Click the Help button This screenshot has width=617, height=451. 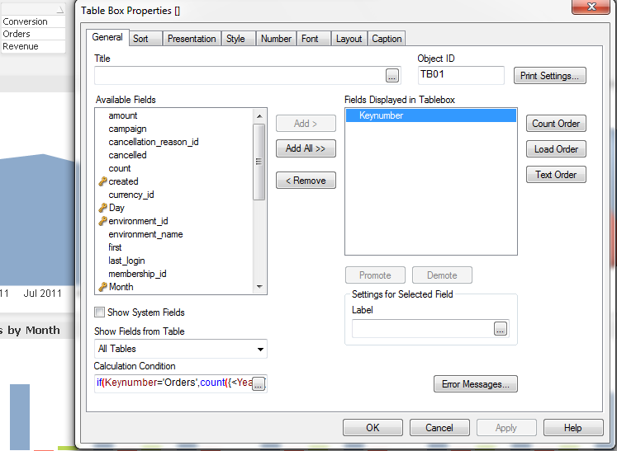573,428
